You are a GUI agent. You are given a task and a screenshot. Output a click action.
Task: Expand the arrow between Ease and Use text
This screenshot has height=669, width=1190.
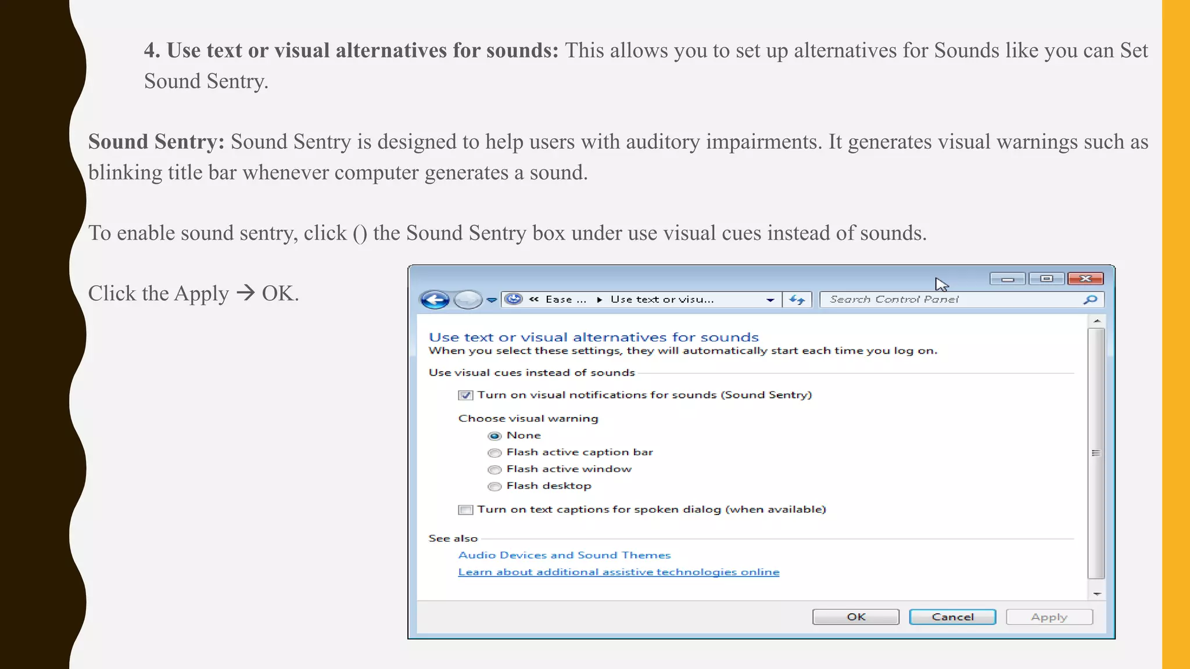click(x=599, y=300)
